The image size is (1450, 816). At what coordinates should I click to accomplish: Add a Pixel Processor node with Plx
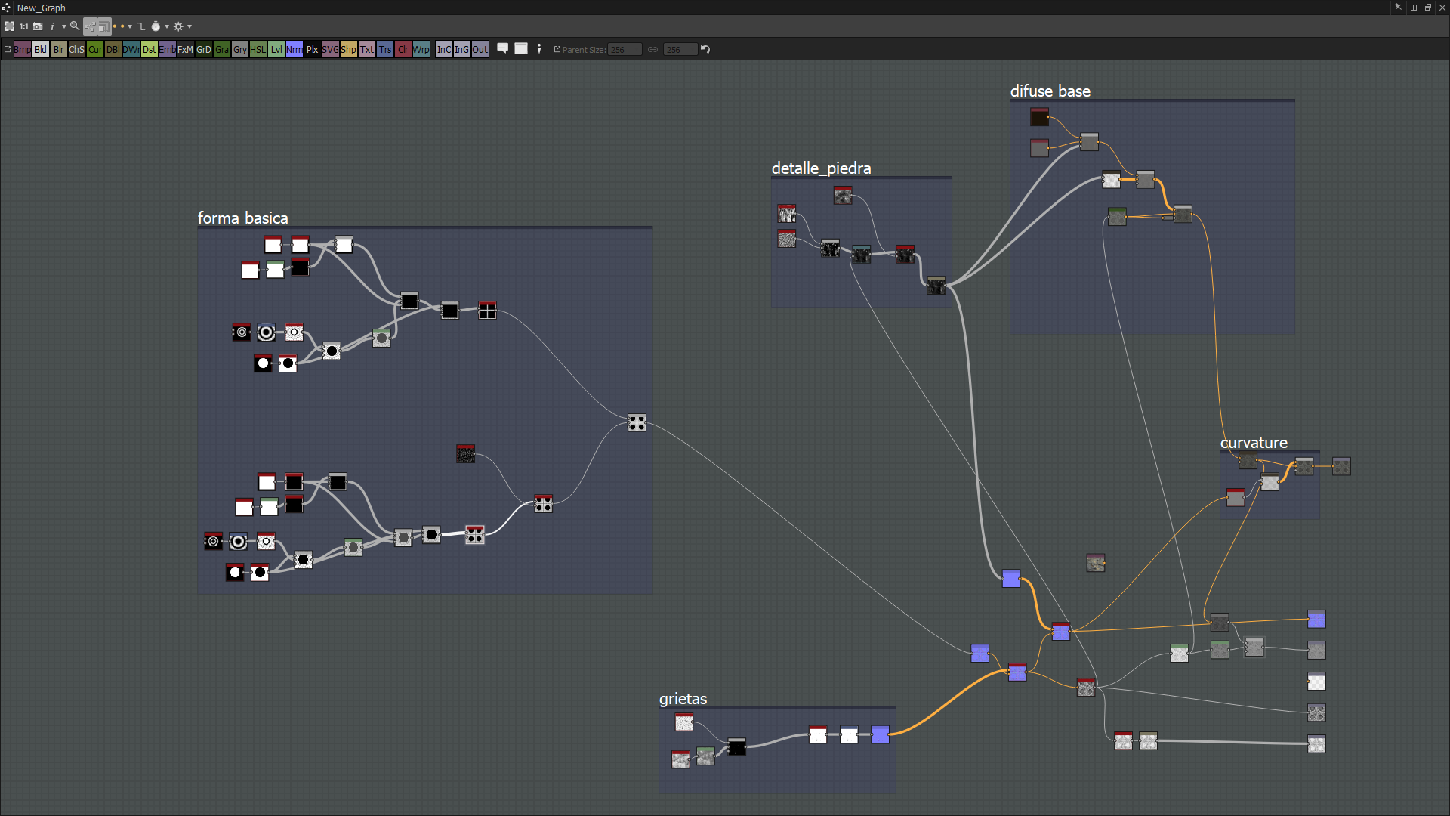coord(313,50)
